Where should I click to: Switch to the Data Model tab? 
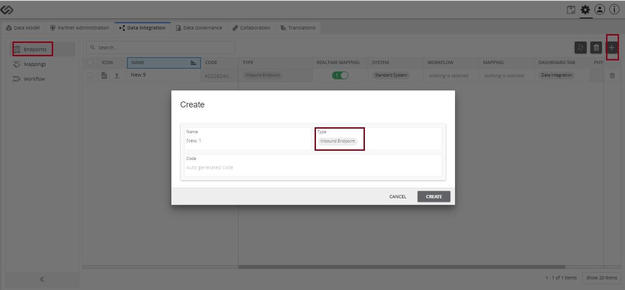(x=23, y=28)
